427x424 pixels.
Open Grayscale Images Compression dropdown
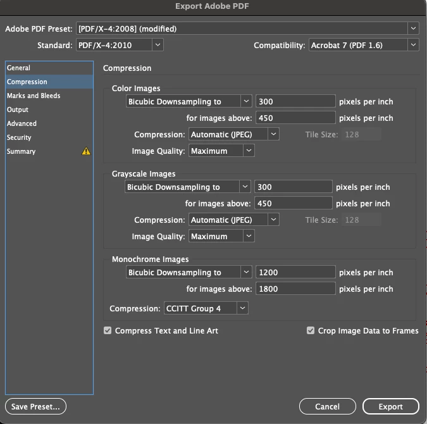click(234, 220)
